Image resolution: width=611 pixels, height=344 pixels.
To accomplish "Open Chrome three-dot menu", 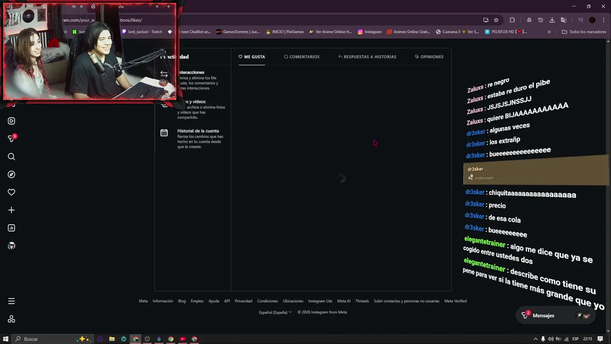I will tap(603, 20).
